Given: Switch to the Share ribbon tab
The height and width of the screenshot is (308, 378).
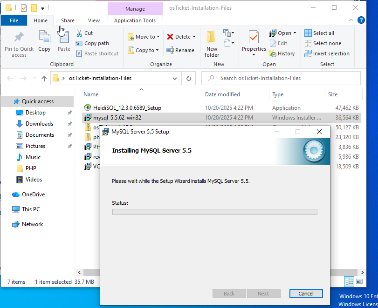Looking at the screenshot, I should click(68, 20).
